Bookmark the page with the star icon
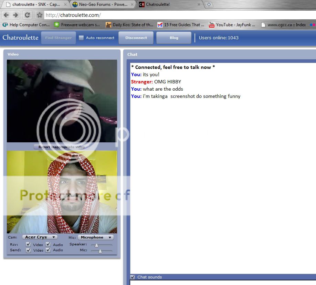The width and height of the screenshot is (316, 285). tap(40, 15)
